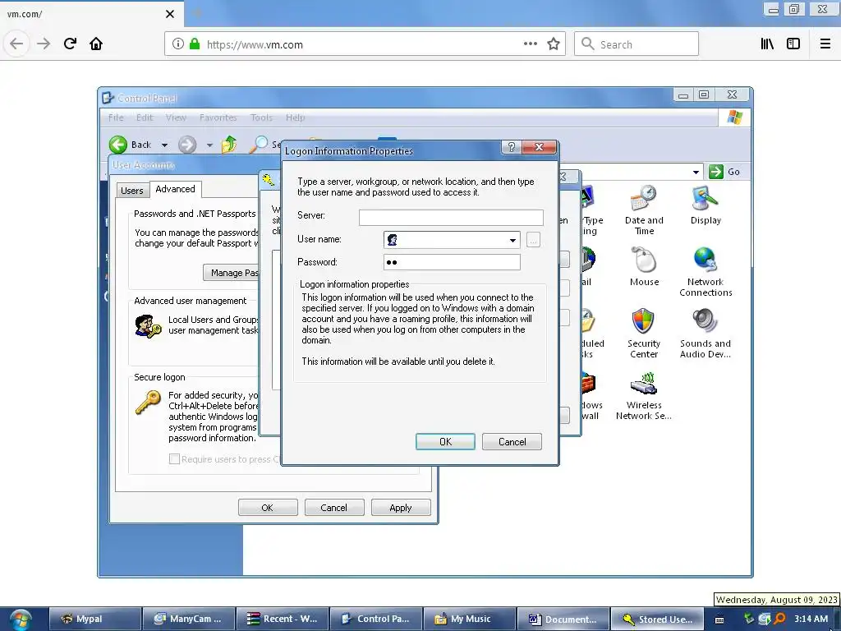Click the dialog help question mark button

point(511,147)
